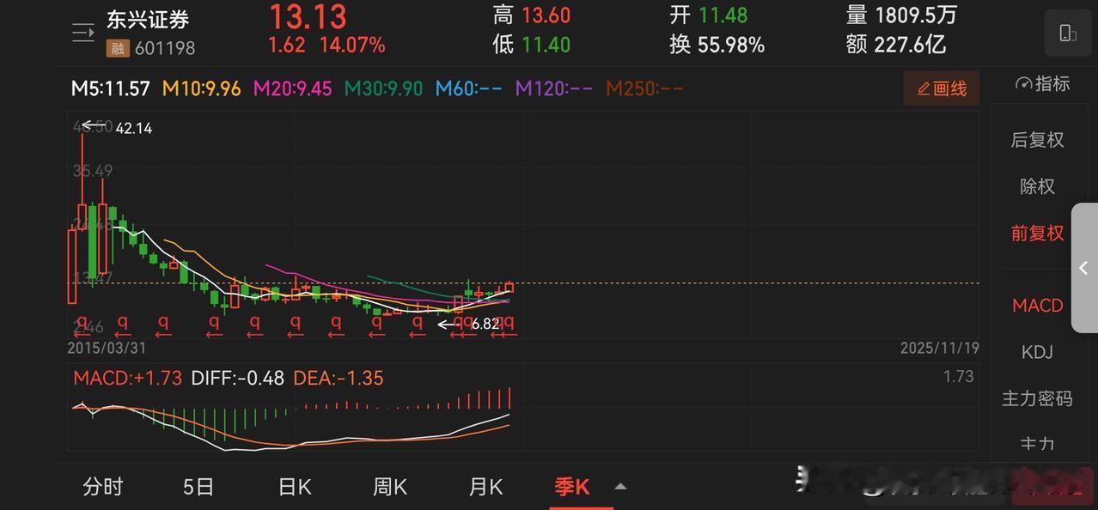
Task: Collapse the side panel chevron handle
Action: [x=1084, y=268]
